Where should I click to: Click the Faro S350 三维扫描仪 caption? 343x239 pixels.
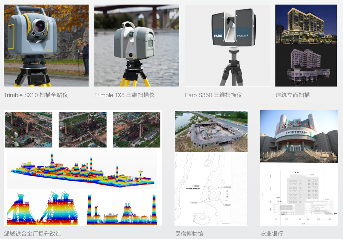214,95
